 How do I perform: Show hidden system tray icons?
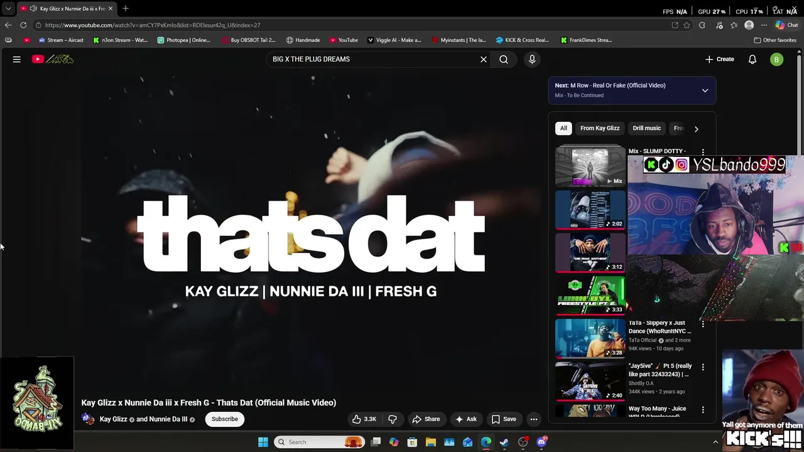715,442
